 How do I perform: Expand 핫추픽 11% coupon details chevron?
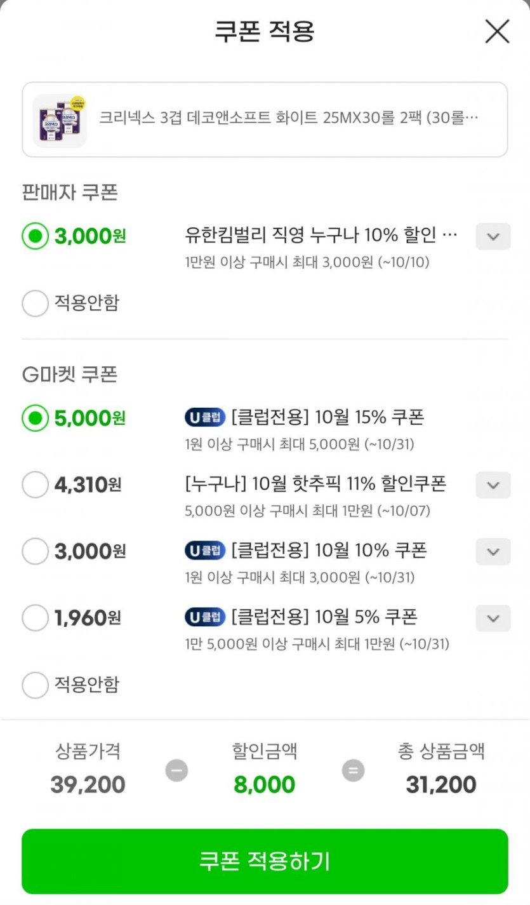493,486
